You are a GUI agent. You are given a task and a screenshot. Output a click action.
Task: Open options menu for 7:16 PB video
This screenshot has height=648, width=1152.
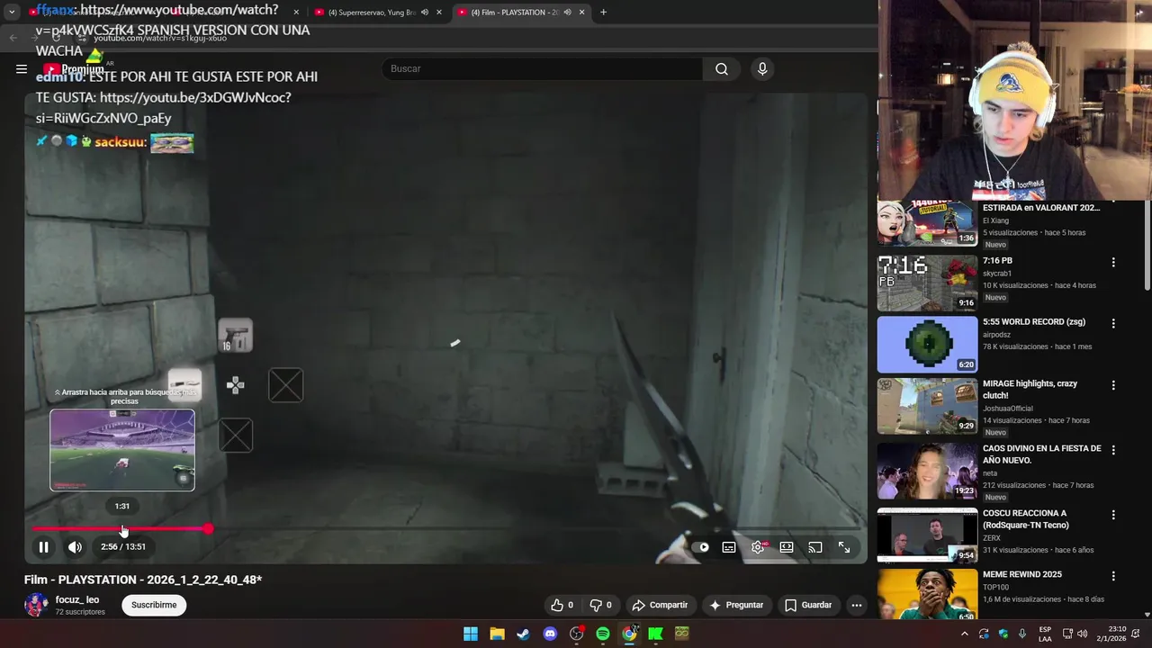tap(1113, 263)
